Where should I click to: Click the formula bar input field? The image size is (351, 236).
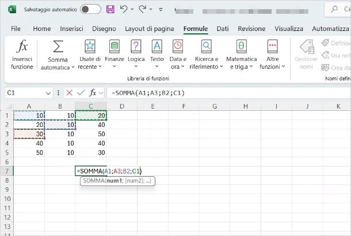[229, 93]
